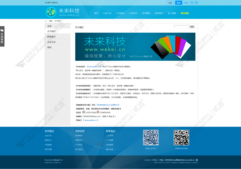Click 收藏本站 link at top left
This screenshot has height=169, width=241.
[x=55, y=3]
